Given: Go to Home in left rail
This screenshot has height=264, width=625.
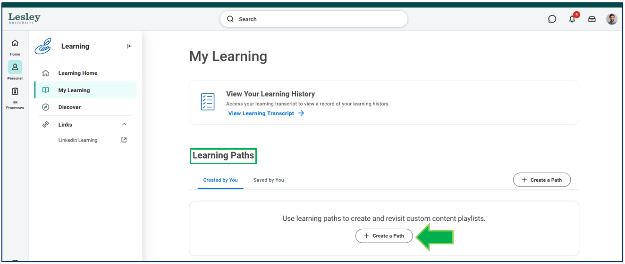Looking at the screenshot, I should 15,47.
